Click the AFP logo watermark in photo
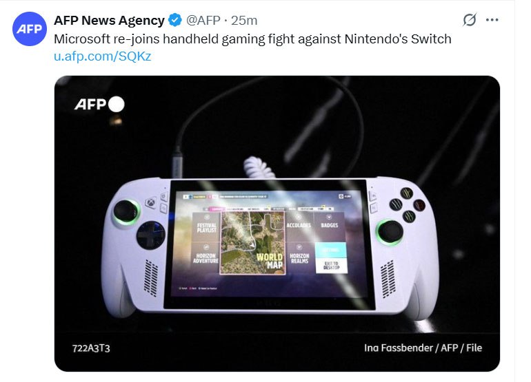Screen dimensions: 531x382 click(99, 104)
